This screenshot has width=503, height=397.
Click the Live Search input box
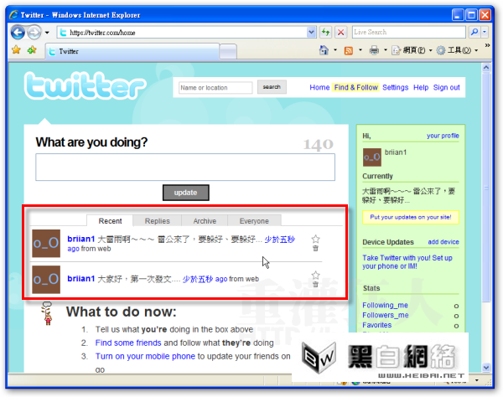point(408,32)
